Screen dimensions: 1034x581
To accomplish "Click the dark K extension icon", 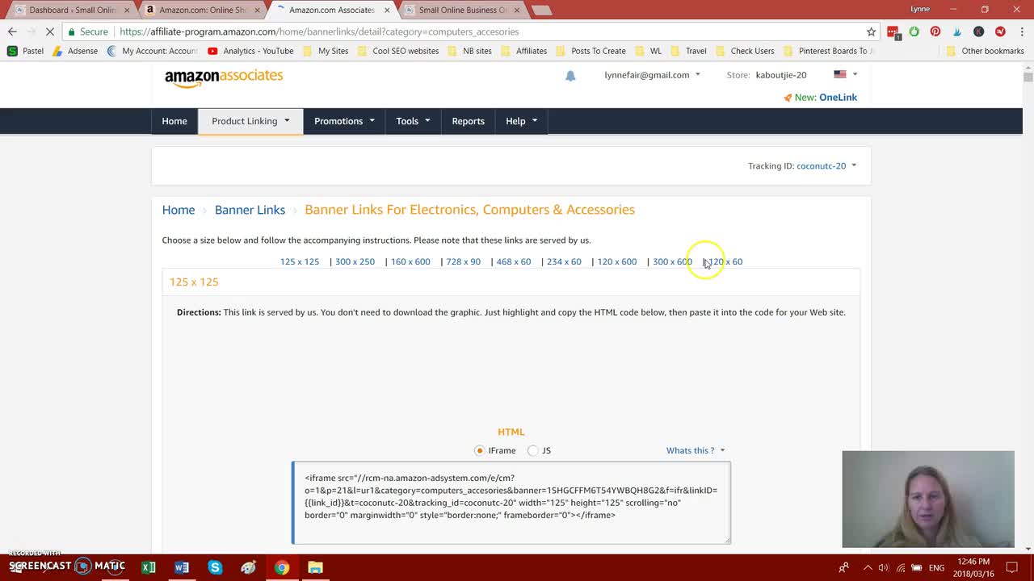I will (978, 31).
